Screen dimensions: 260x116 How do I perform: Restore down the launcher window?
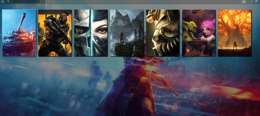tap(256, 1)
